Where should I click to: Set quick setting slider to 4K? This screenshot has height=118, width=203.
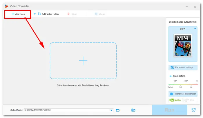pos(197,81)
